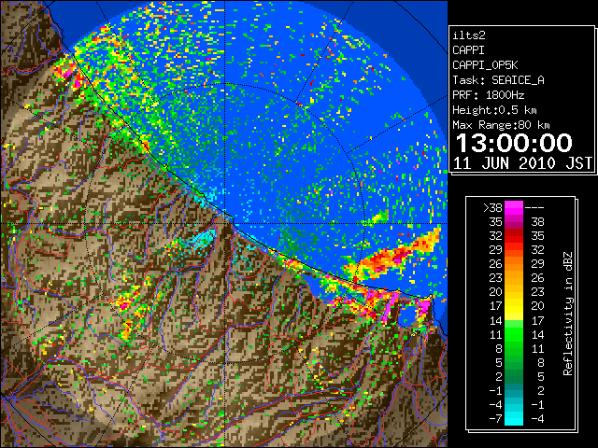Click the "ilts2" radar site label
The height and width of the screenshot is (448, 598).
click(469, 35)
